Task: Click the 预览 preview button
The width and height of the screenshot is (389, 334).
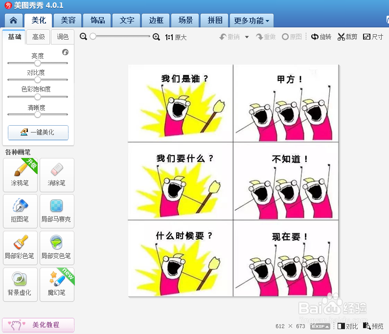Action: coord(373,326)
